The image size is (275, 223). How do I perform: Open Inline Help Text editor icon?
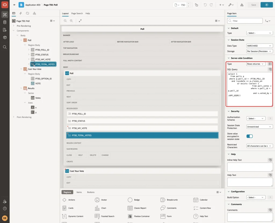270,160
